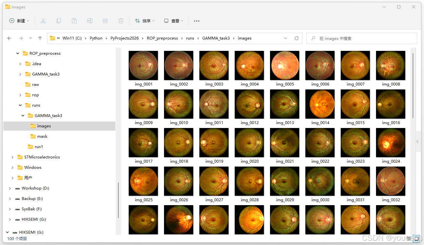Select thumbnail img_0032
Image resolution: width=424 pixels, height=245 pixels.
pyautogui.click(x=391, y=181)
